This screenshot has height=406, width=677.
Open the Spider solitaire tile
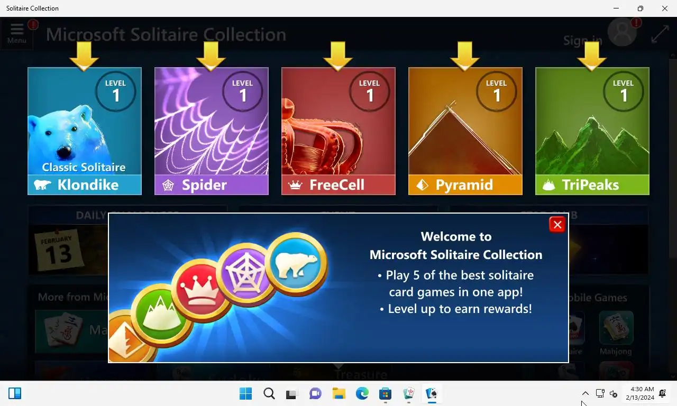[x=212, y=131]
